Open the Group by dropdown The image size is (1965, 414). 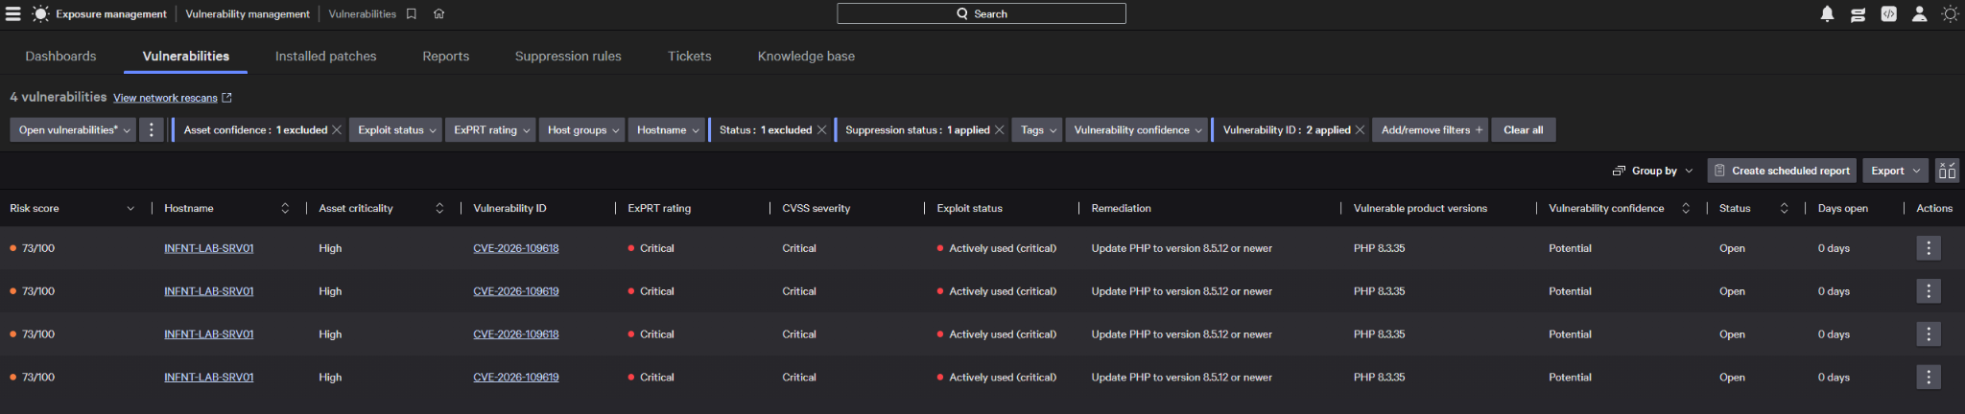[1653, 171]
